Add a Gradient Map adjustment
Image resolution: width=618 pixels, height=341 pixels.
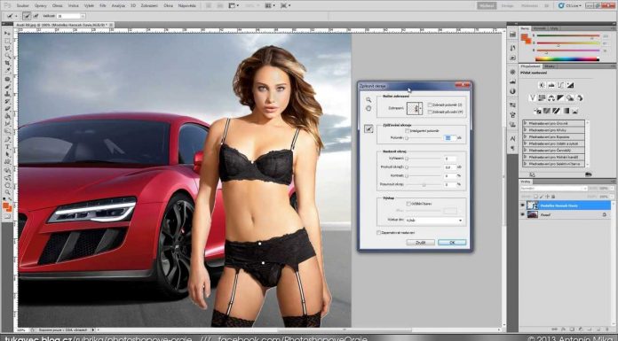[566, 111]
